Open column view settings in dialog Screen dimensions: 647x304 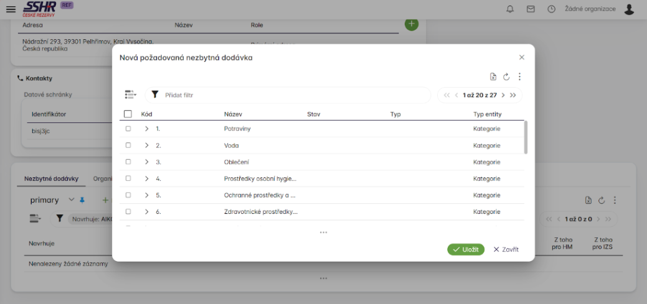click(130, 94)
